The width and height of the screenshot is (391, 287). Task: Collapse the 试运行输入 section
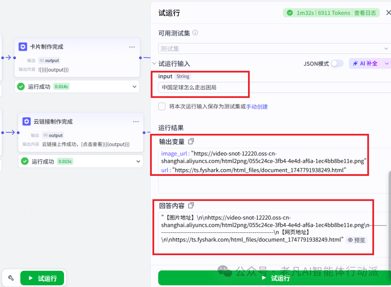[154, 64]
